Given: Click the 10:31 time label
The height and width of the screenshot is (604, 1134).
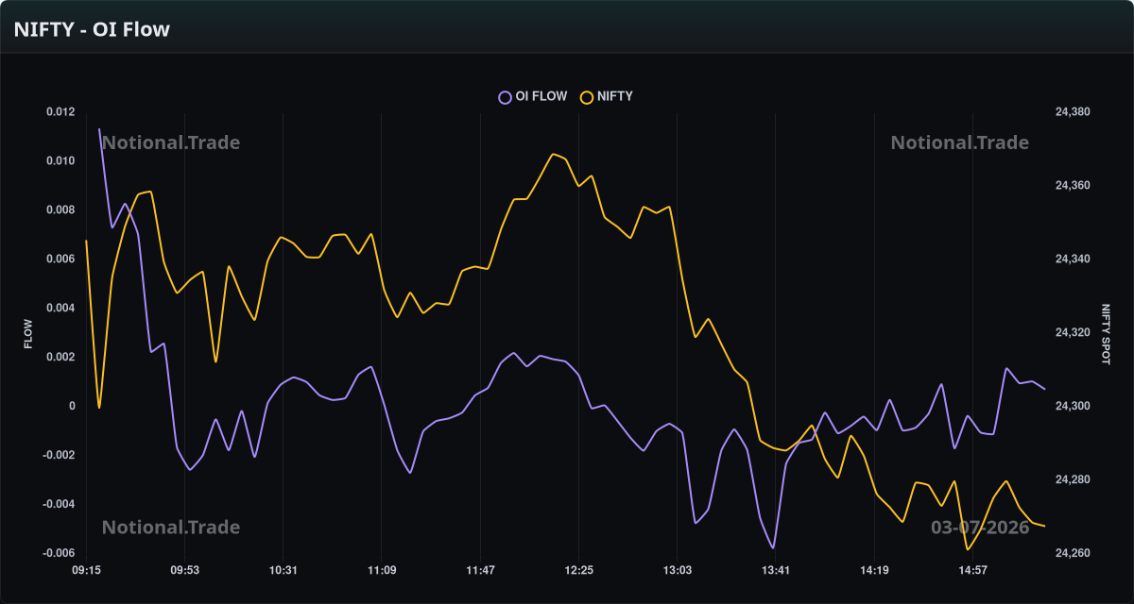Looking at the screenshot, I should (283, 570).
